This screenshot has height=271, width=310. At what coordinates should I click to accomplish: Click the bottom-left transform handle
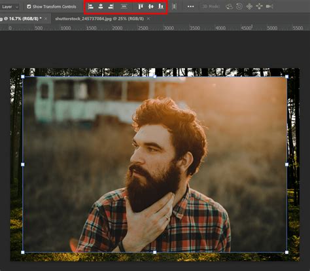(23, 253)
